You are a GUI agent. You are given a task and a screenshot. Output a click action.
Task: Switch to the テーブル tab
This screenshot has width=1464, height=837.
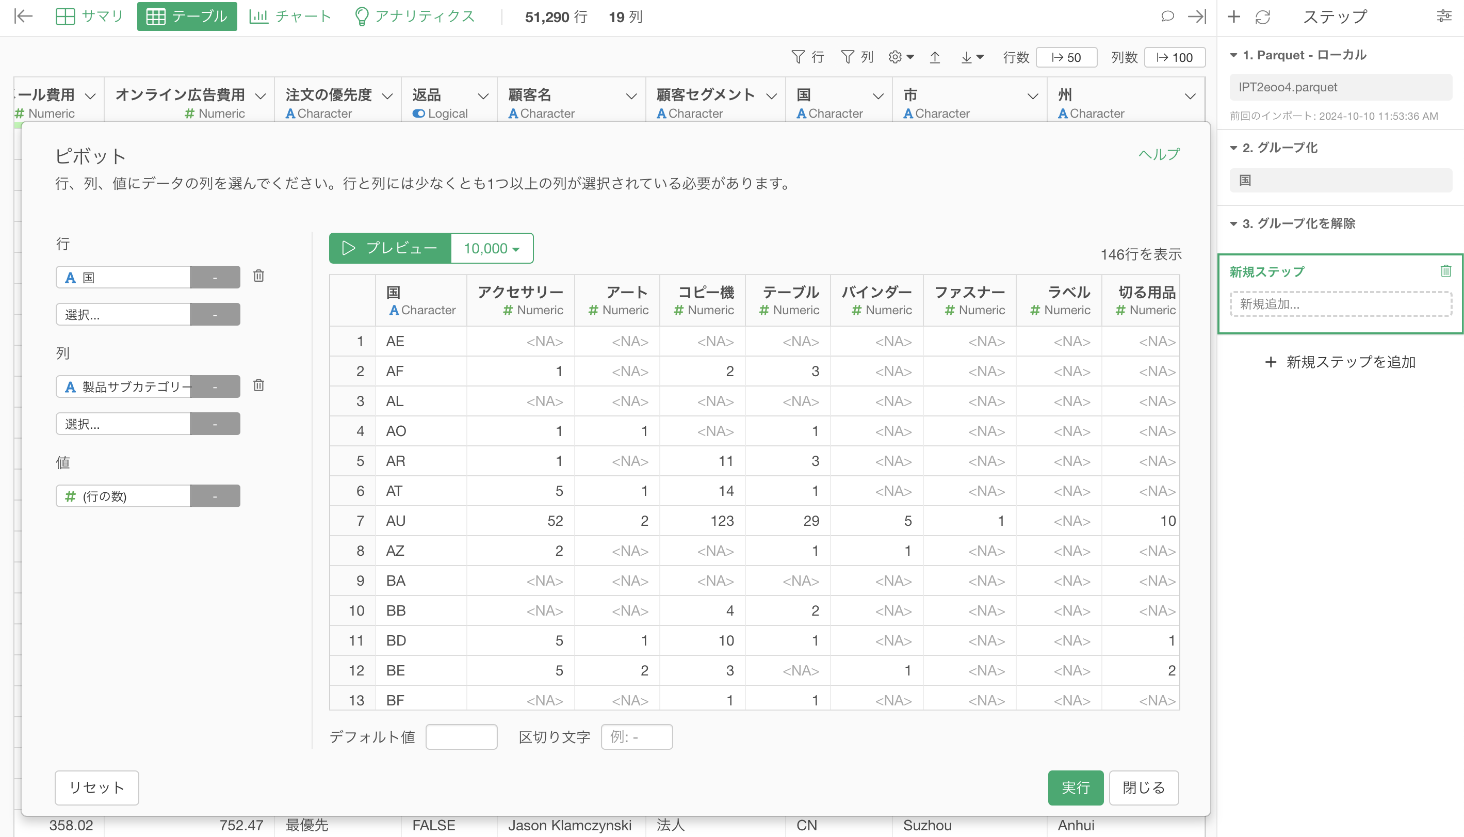tap(187, 16)
